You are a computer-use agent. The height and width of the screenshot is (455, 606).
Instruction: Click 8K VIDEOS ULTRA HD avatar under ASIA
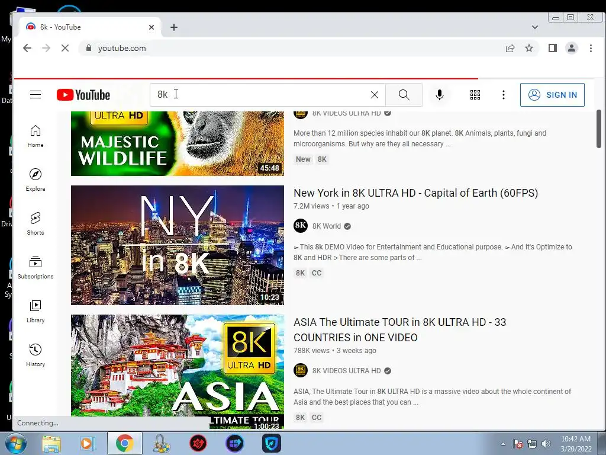(x=300, y=370)
